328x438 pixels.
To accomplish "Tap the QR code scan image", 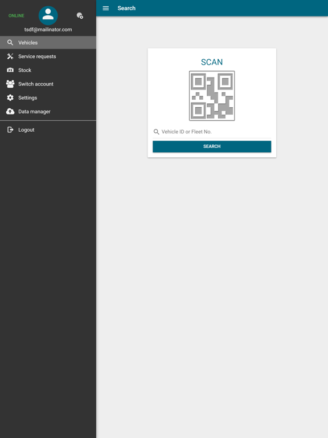I will click(212, 96).
